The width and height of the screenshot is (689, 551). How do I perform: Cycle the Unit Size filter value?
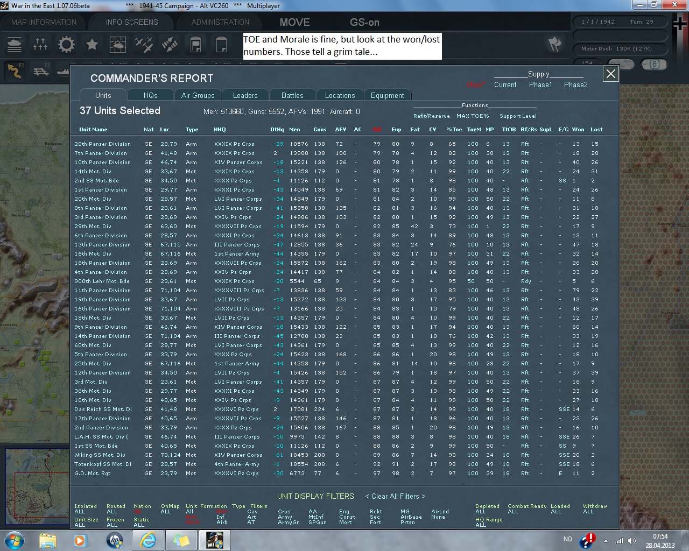(80, 525)
